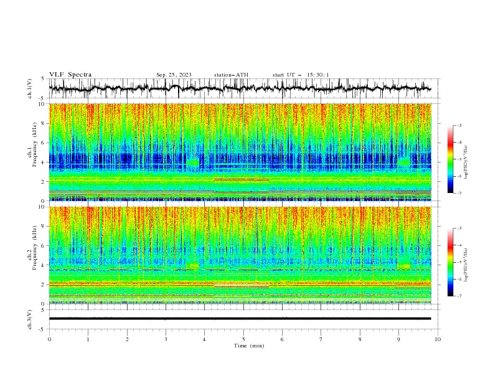Click the time axis tick label '10'
Viewport: 493px width, 381px height.
click(x=438, y=339)
